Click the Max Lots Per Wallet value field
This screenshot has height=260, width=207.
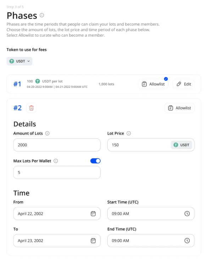click(x=57, y=173)
